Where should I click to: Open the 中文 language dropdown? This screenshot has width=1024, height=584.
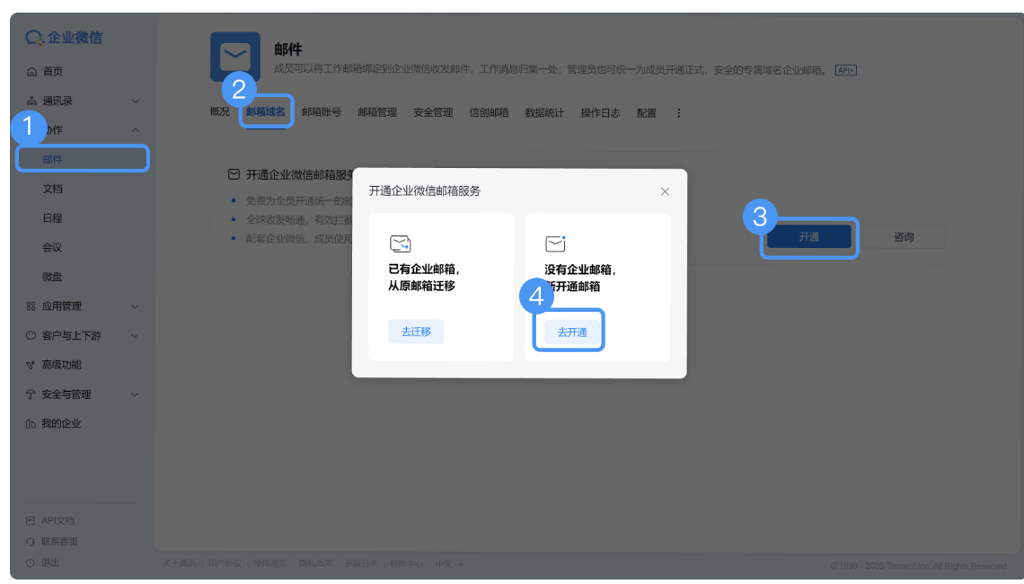(x=449, y=563)
